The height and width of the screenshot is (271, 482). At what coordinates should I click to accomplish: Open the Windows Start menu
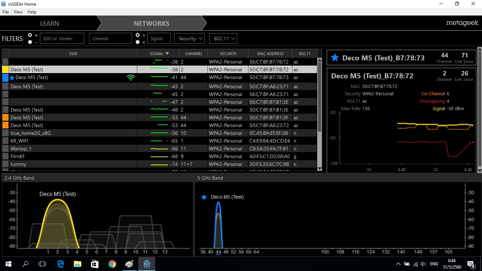coord(8,264)
